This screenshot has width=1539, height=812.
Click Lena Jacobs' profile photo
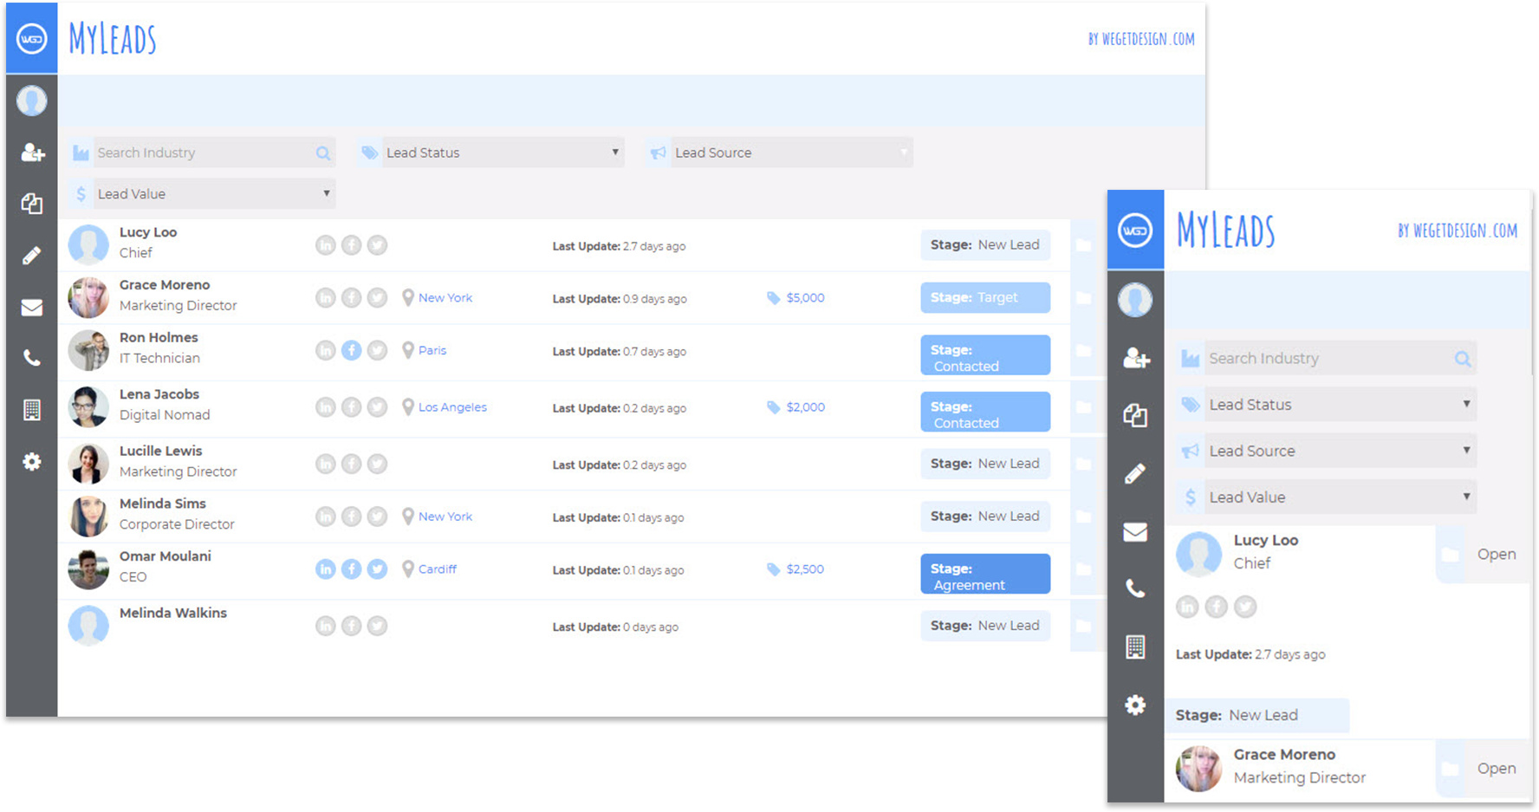(88, 407)
